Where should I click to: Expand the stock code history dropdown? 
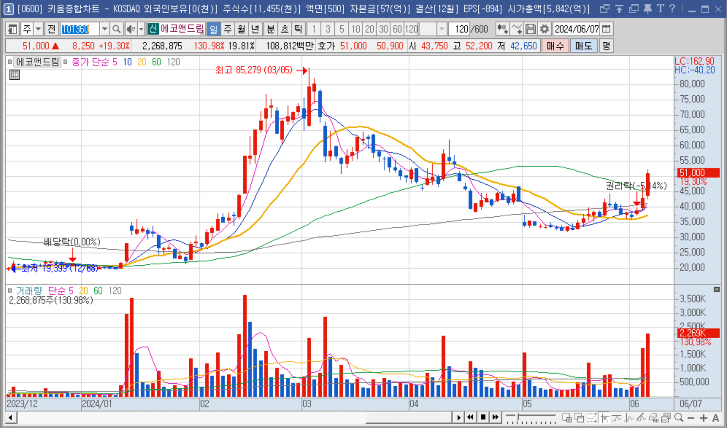tap(104, 29)
